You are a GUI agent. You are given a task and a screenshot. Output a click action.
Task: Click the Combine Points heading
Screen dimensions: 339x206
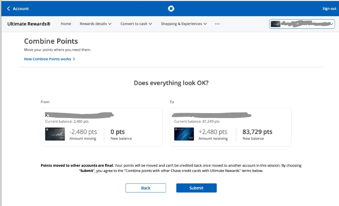click(x=51, y=41)
